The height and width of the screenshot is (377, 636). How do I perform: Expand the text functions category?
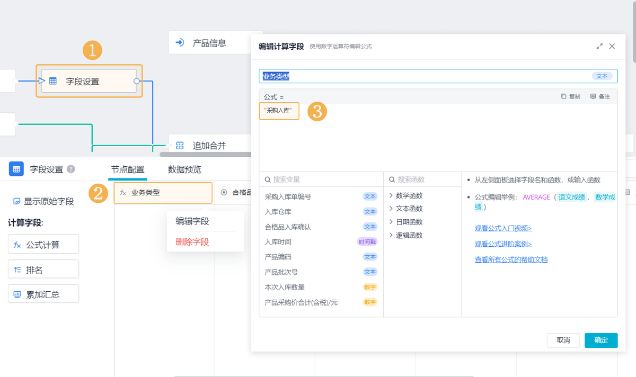coord(391,209)
